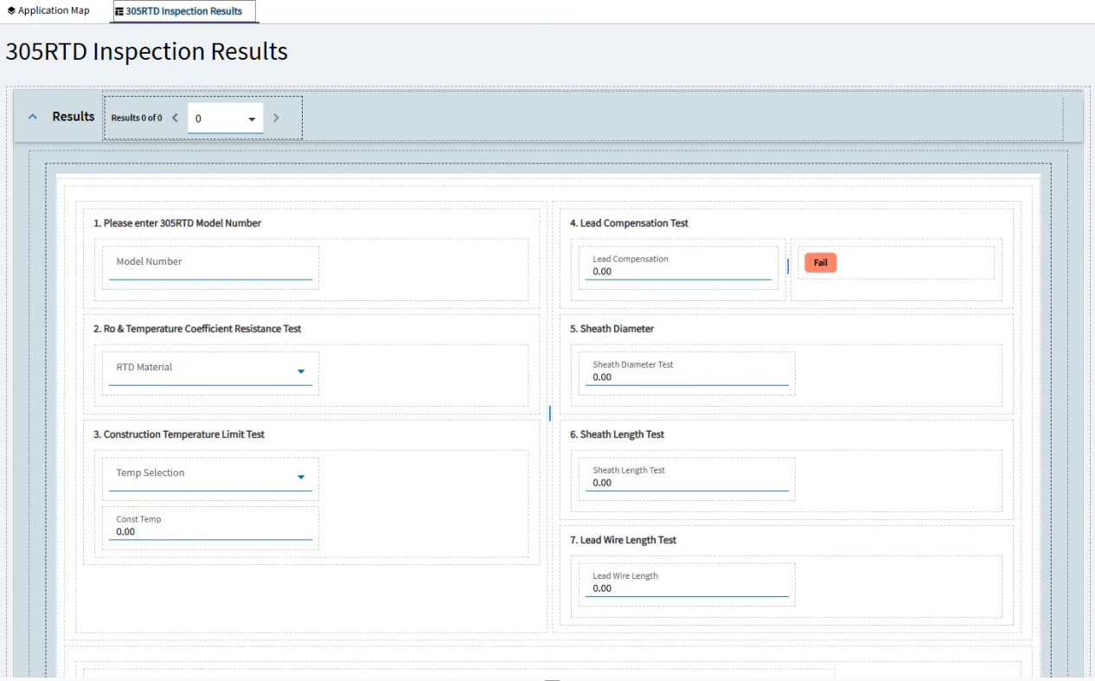
Task: Select the Sheath Diameter Test field
Action: click(687, 376)
